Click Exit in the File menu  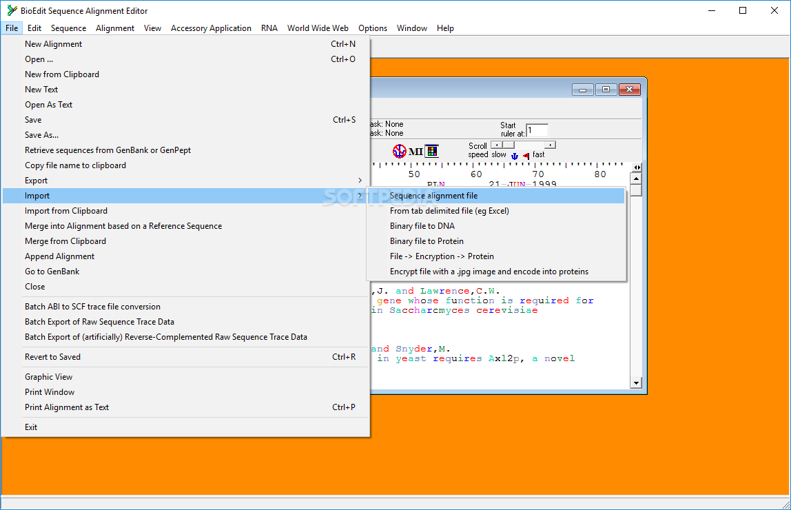pos(186,427)
